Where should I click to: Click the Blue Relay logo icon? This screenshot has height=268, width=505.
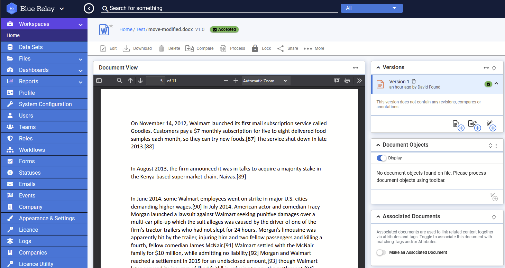pos(12,9)
